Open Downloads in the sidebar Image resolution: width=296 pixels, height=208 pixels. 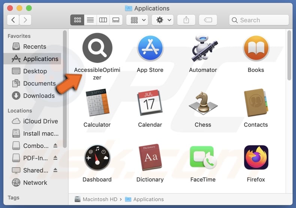(32, 96)
